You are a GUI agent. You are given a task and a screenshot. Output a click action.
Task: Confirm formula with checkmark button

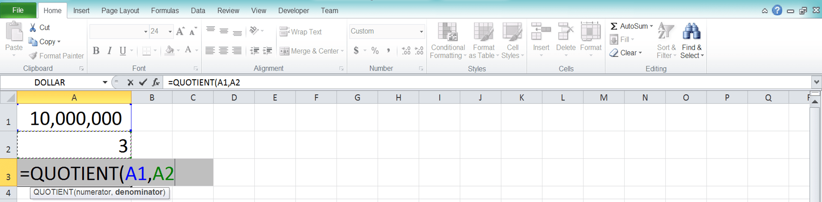coord(143,82)
